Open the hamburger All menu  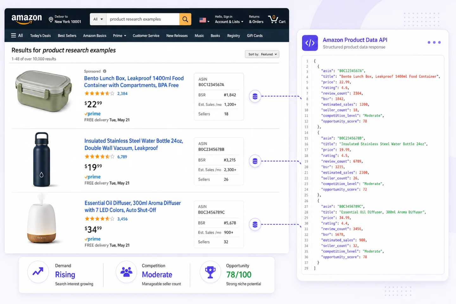pyautogui.click(x=17, y=35)
